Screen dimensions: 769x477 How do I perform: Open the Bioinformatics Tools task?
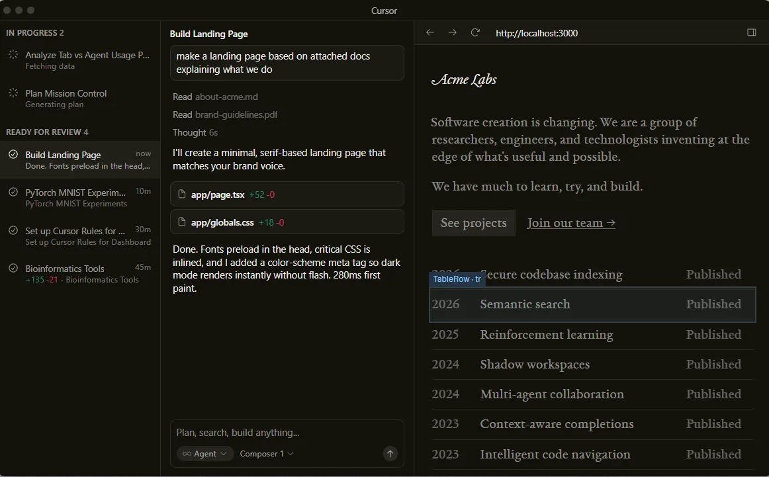(x=80, y=273)
